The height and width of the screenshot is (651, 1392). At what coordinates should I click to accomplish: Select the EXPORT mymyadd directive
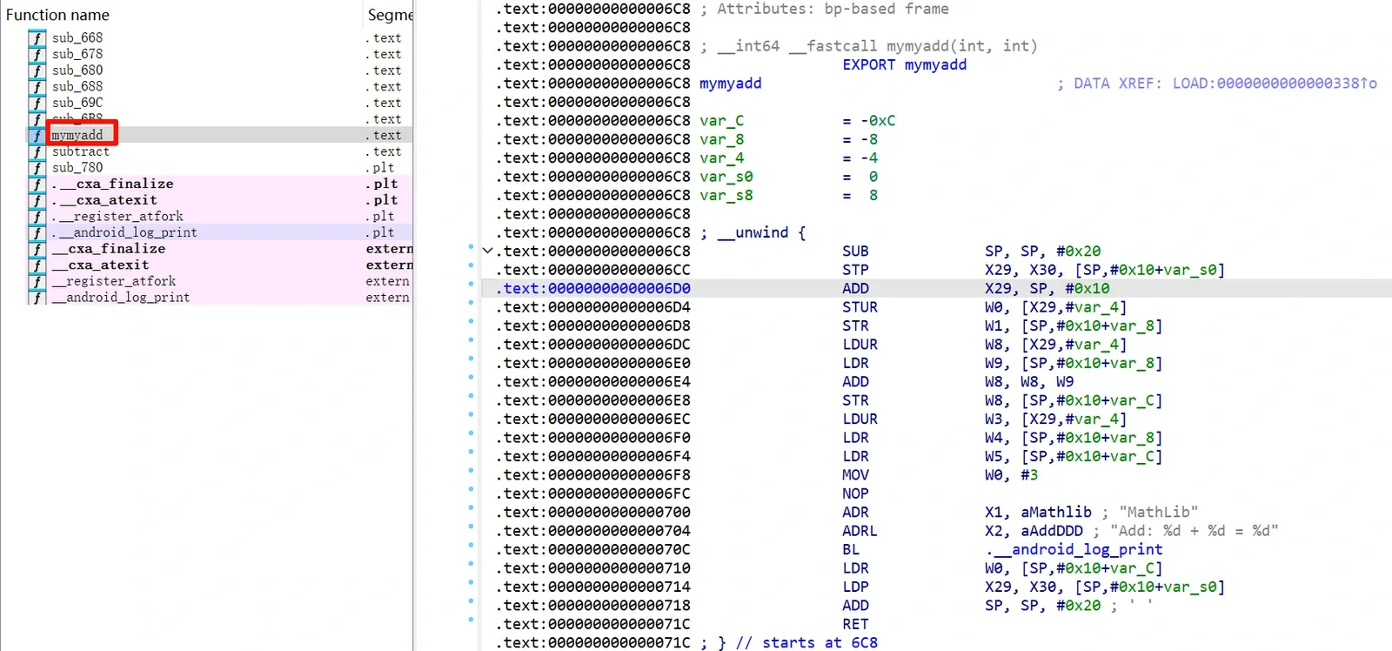pos(904,64)
